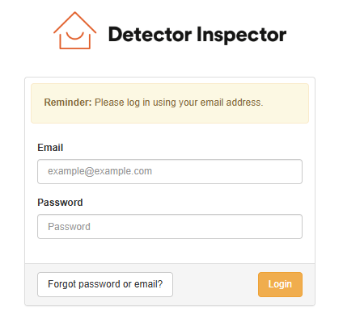
Task: Click the word Inspector in the header
Action: coord(241,35)
